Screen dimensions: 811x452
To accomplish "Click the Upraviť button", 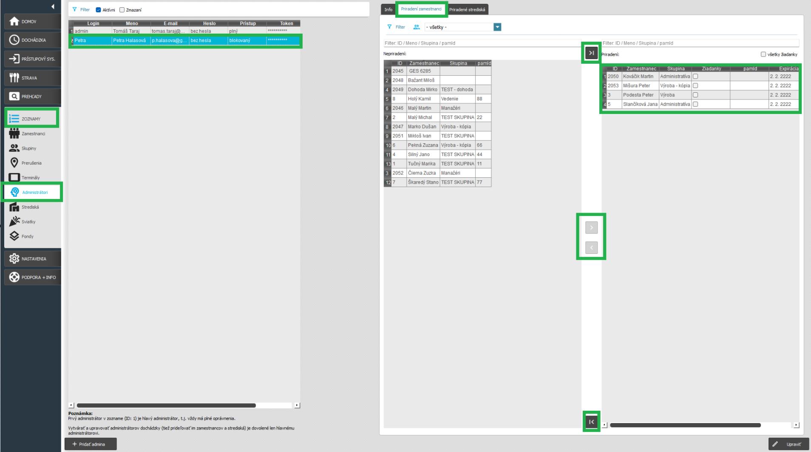I will pos(788,444).
